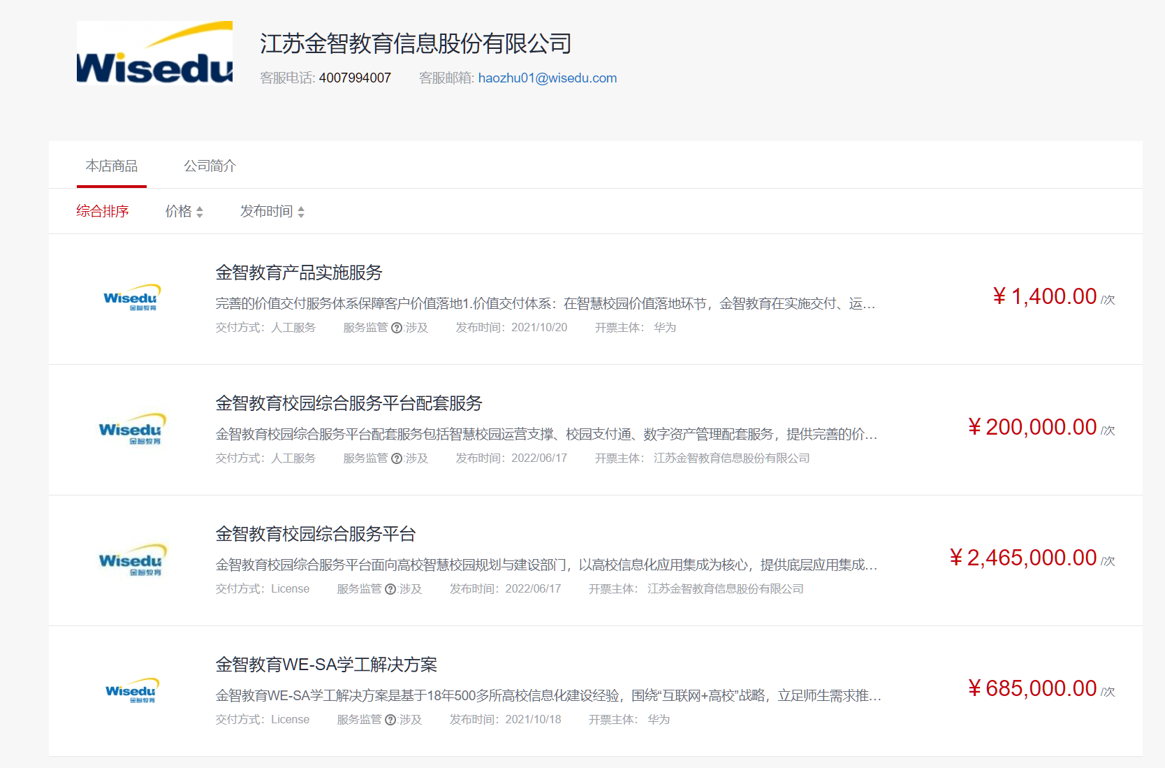This screenshot has height=768, width=1165.
Task: Click 服务监管 help icon for WE-SA学工解决方案
Action: click(x=390, y=720)
